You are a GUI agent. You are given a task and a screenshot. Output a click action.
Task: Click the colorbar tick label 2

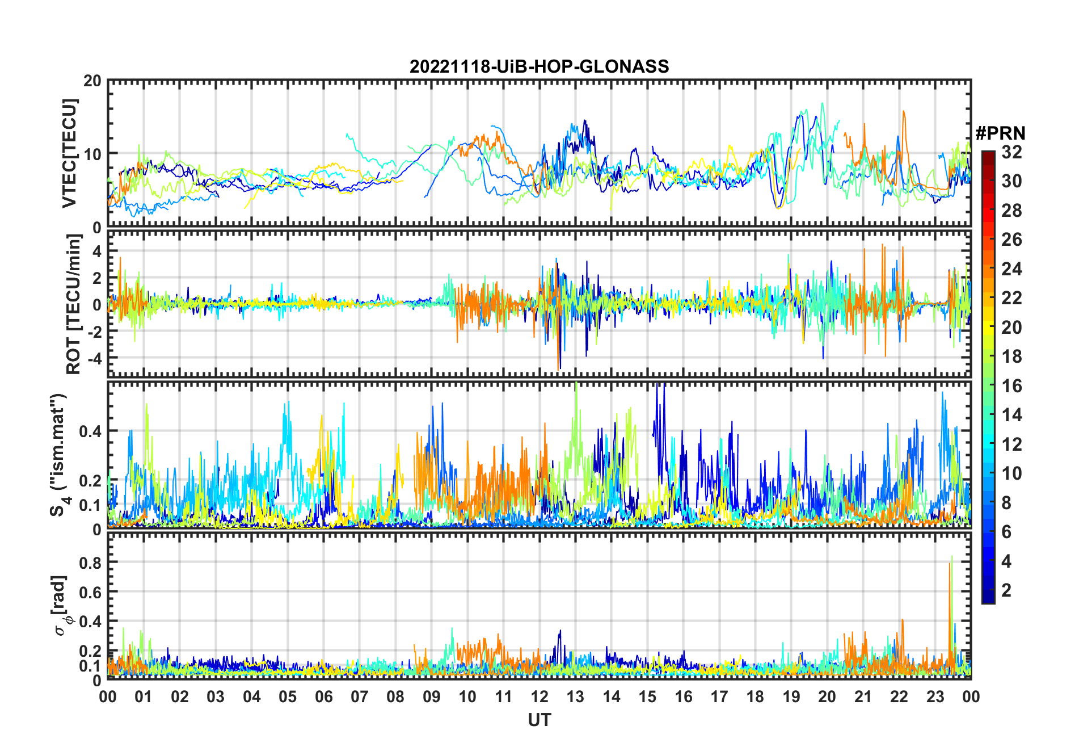coord(1006,591)
